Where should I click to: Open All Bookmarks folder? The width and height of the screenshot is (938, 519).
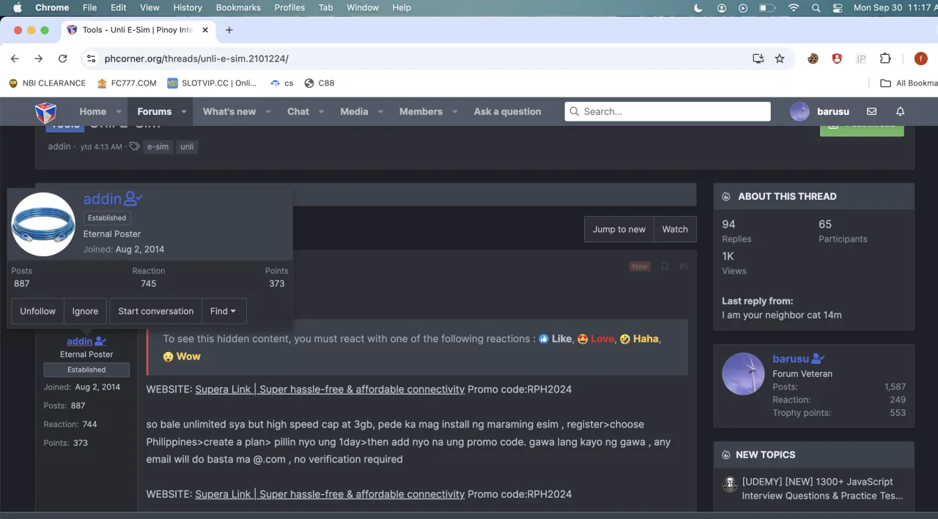[909, 83]
